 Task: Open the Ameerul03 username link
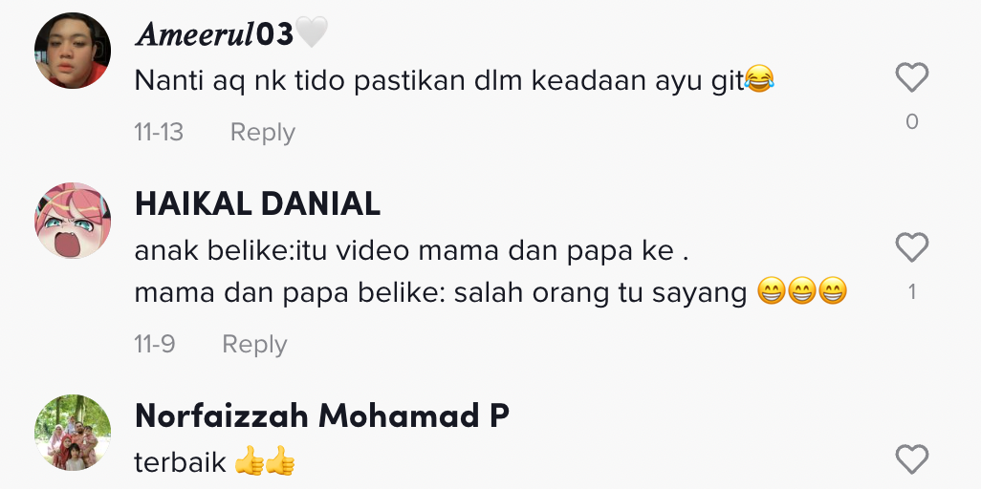click(214, 34)
